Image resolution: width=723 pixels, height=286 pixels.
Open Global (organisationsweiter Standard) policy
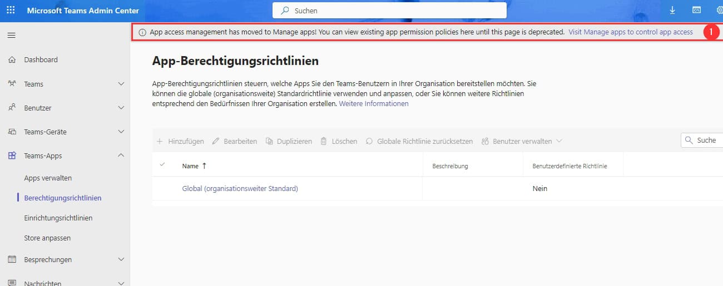pyautogui.click(x=240, y=189)
